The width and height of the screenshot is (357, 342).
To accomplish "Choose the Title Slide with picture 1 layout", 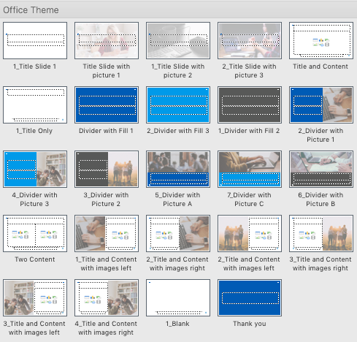I will tap(107, 40).
